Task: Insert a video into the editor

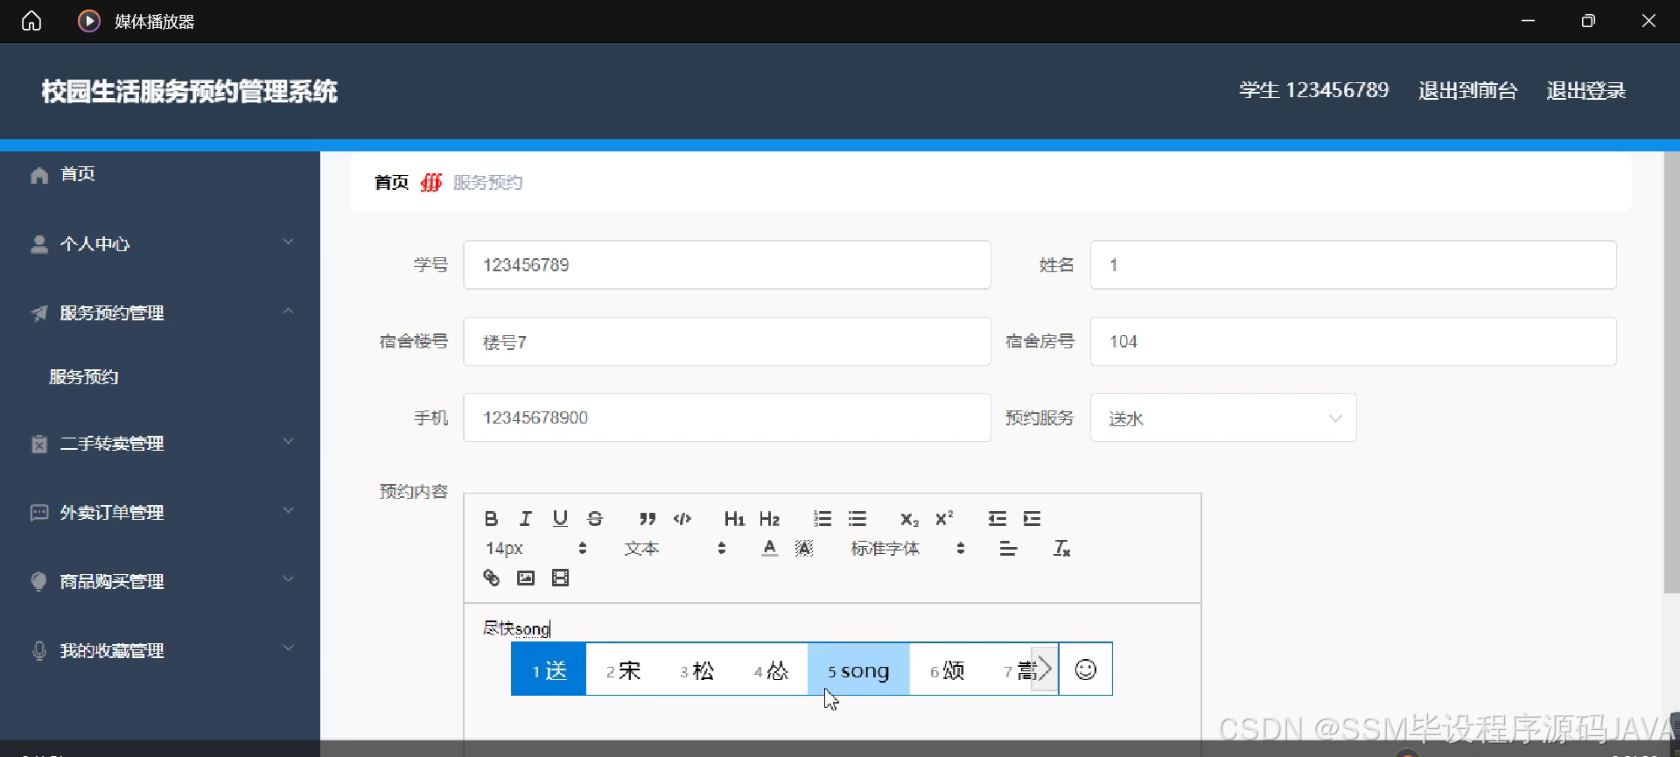Action: (561, 578)
